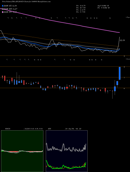Image resolution: width=130 pixels, height=172 pixels.
Task: Open the green MACD chart panel
Action: [x=22, y=151]
